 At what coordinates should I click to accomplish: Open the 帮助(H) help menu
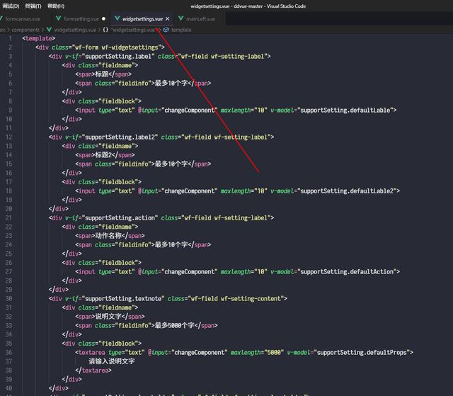click(x=56, y=6)
